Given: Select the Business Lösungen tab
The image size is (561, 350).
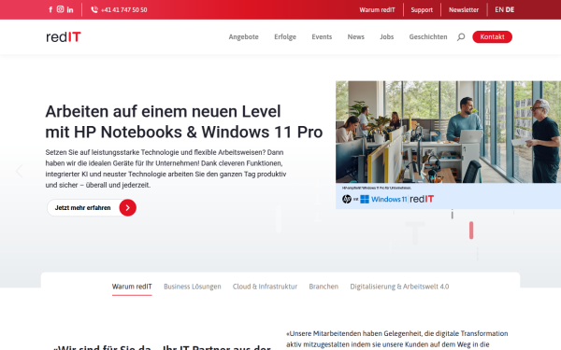Looking at the screenshot, I should click(x=193, y=287).
